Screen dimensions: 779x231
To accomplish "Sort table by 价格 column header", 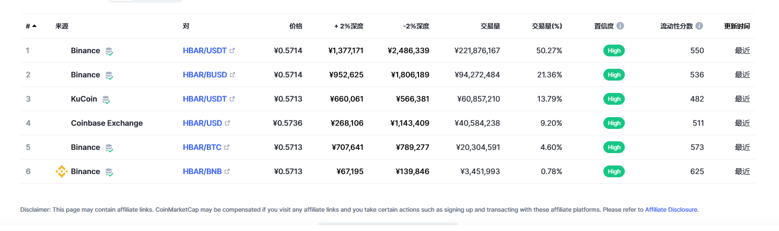I will click(296, 26).
